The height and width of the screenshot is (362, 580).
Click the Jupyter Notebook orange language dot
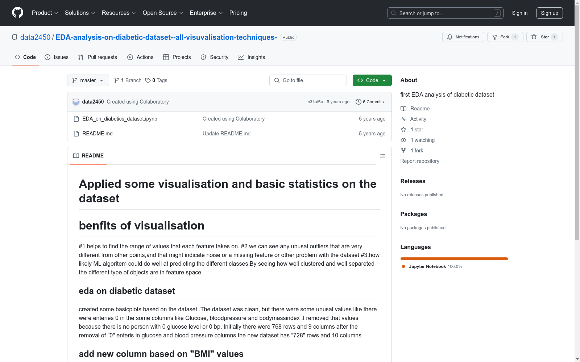point(403,266)
